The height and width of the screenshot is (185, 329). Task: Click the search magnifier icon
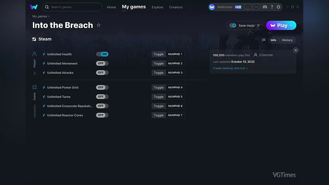[47, 7]
